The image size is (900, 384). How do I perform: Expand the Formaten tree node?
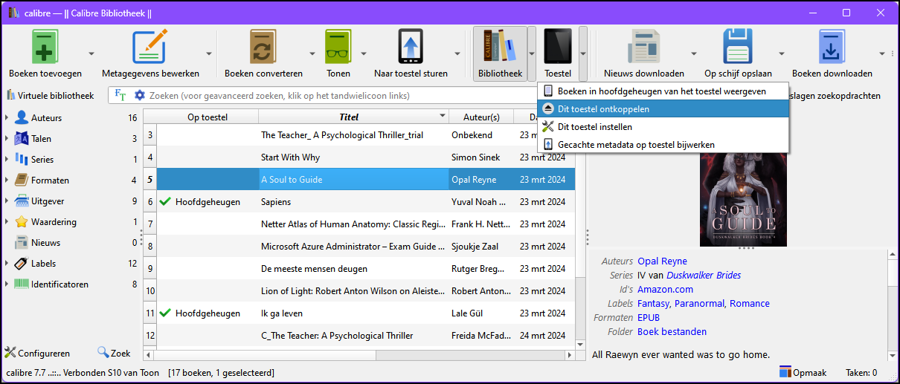[7, 180]
